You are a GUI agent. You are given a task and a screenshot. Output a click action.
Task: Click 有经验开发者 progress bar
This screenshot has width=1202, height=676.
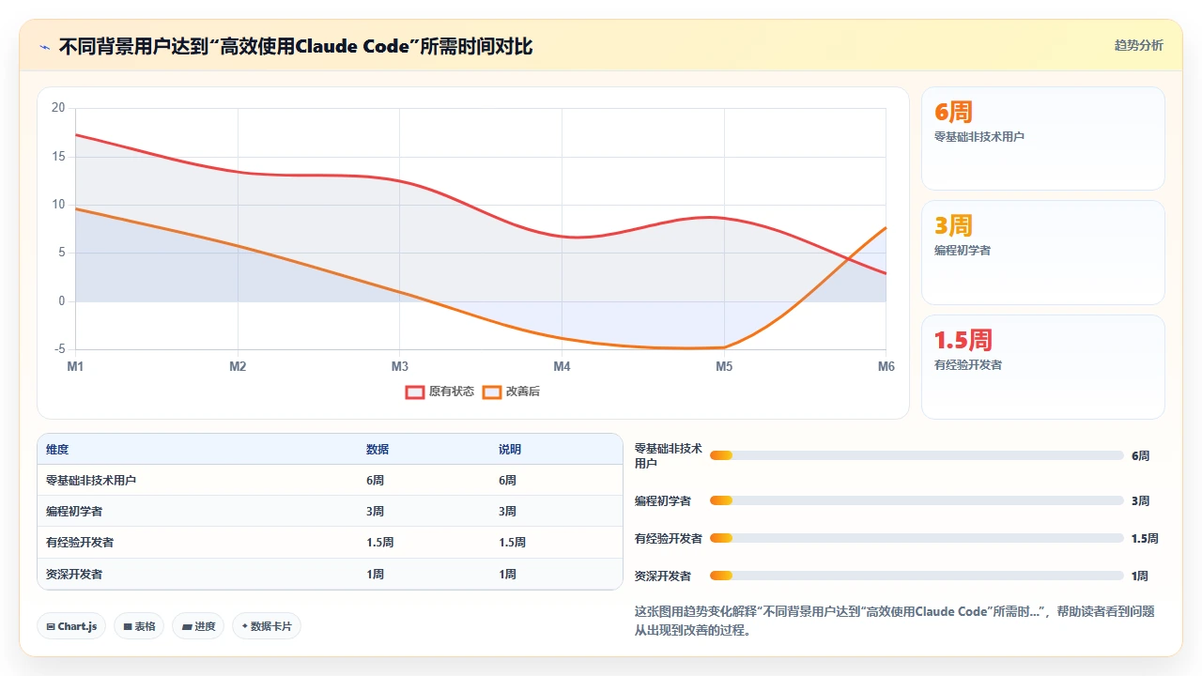(917, 538)
